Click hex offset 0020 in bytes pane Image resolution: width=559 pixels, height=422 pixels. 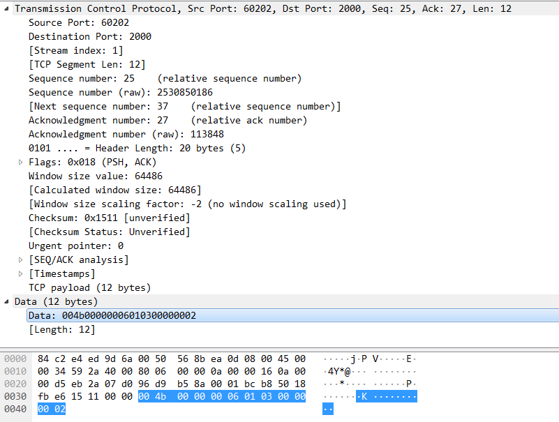point(15,384)
